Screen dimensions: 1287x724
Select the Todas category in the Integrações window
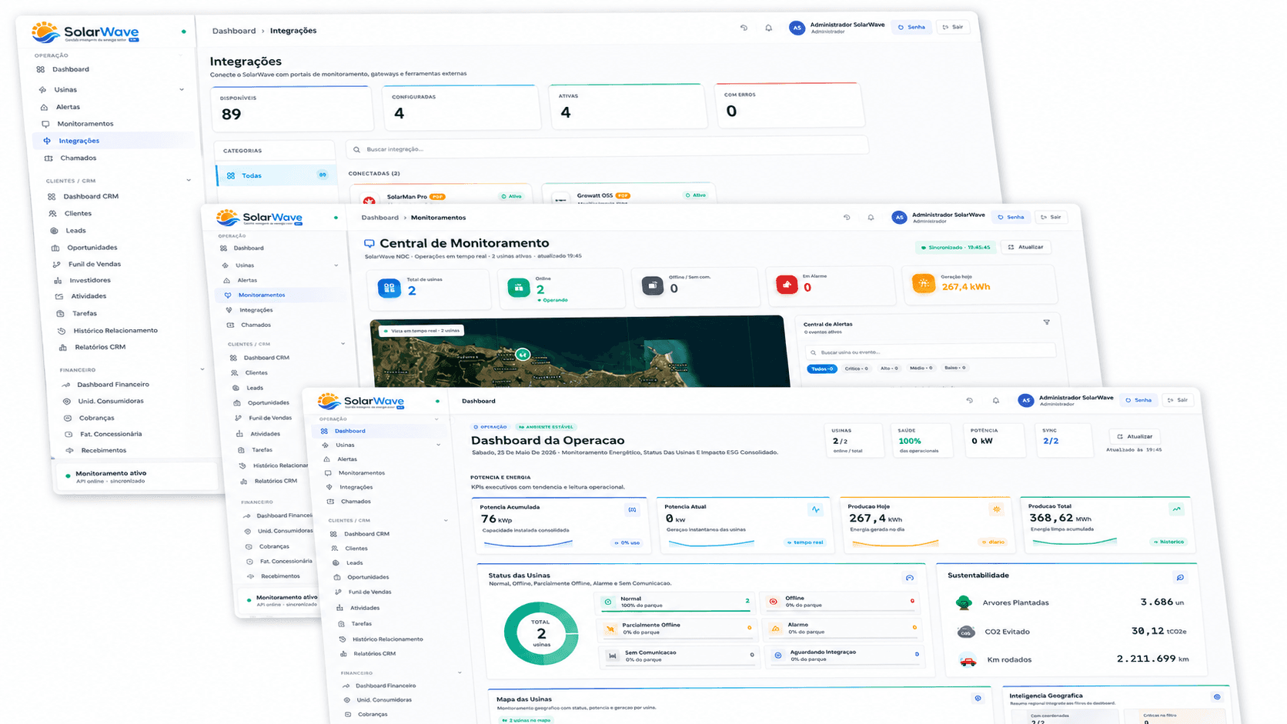(276, 175)
